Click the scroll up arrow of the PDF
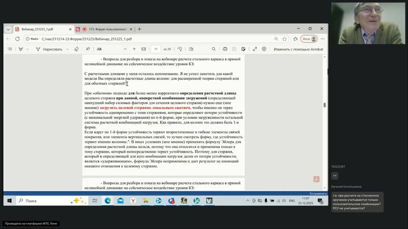Viewport: 408px width, 229px height. 324,56
